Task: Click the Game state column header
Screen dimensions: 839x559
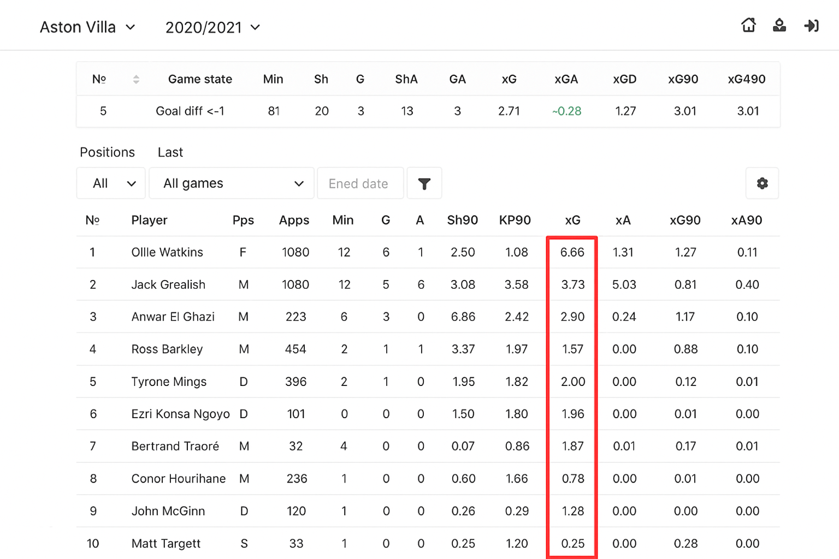Action: (x=200, y=79)
